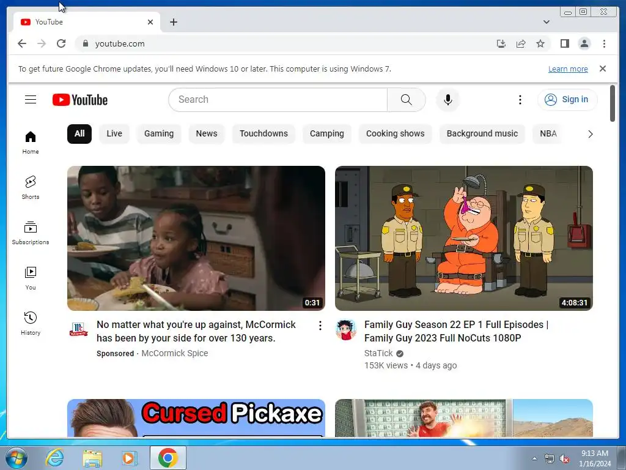Open Subscriptions in the sidebar
Viewport: 626px width, 470px height.
pyautogui.click(x=31, y=233)
